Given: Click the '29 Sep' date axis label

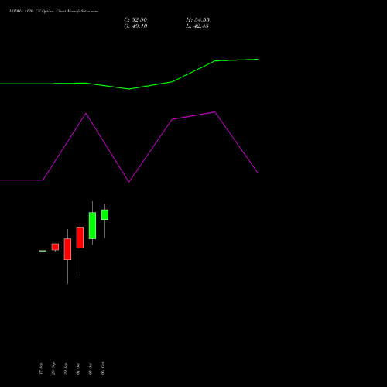Looking at the screenshot, I should coord(66,368).
